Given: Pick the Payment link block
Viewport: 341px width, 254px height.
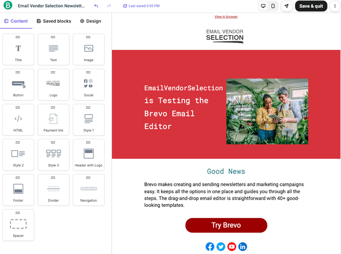Looking at the screenshot, I should pyautogui.click(x=54, y=120).
